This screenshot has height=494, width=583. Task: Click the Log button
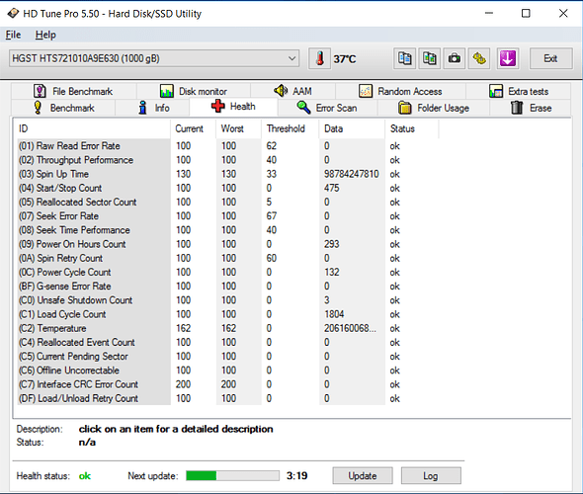(431, 476)
